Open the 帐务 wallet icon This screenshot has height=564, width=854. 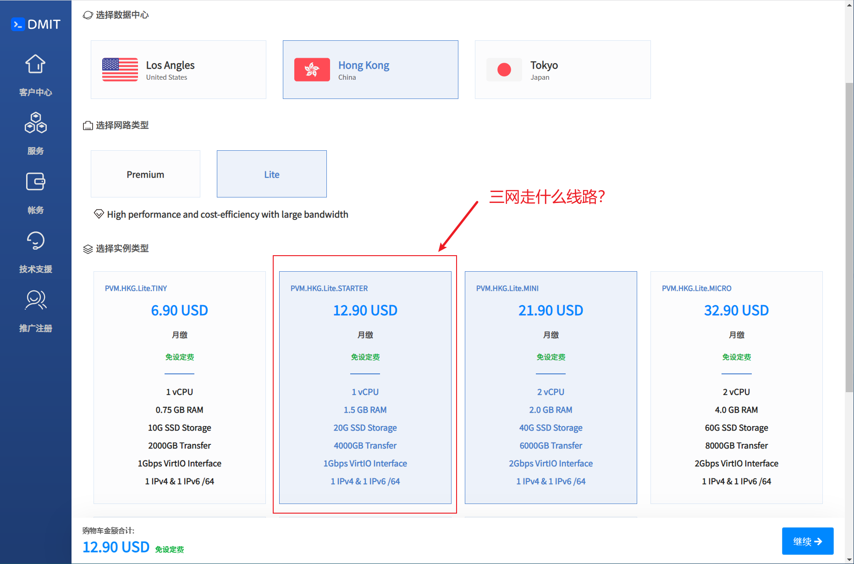point(35,181)
